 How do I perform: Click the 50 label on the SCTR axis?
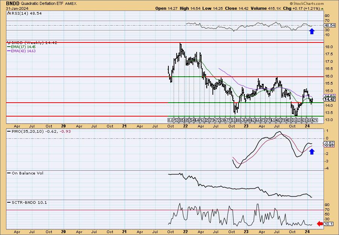coord(327,214)
